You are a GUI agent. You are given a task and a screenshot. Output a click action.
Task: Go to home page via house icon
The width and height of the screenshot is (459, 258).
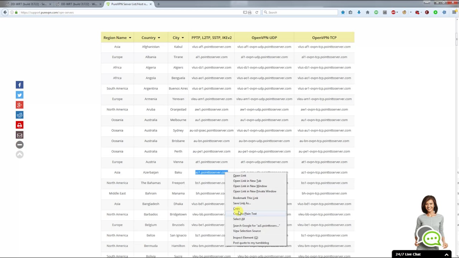pyautogui.click(x=368, y=12)
